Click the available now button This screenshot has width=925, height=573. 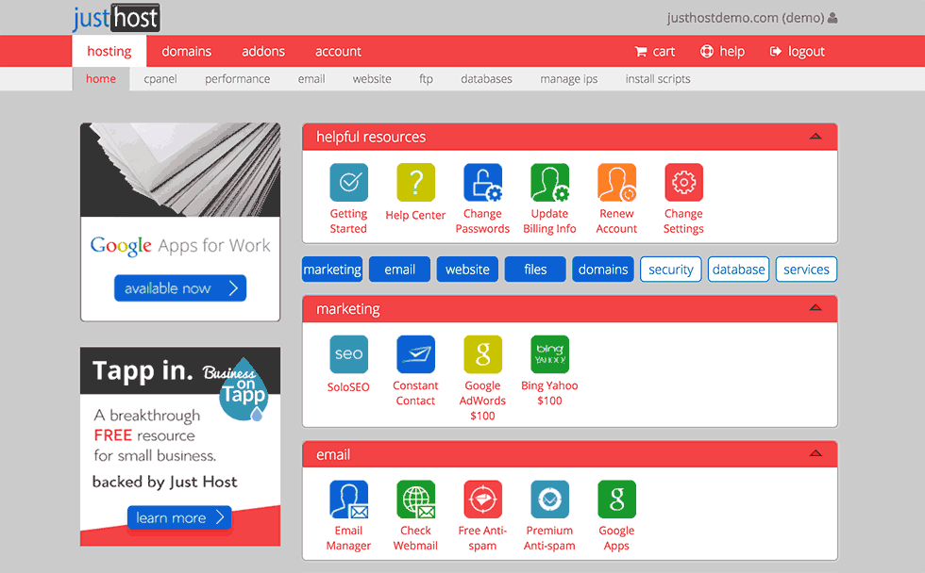(180, 288)
